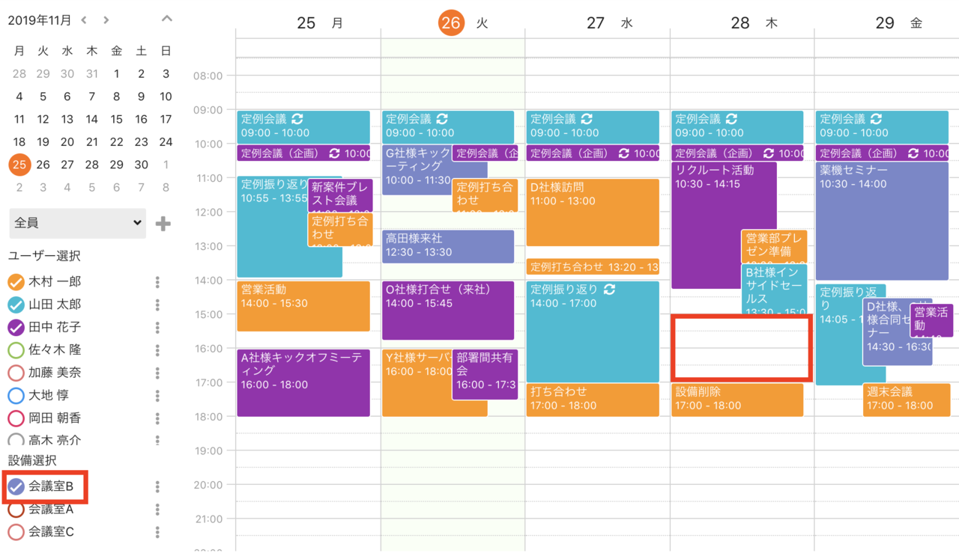Uncheck user 木村 一郎

[16, 282]
